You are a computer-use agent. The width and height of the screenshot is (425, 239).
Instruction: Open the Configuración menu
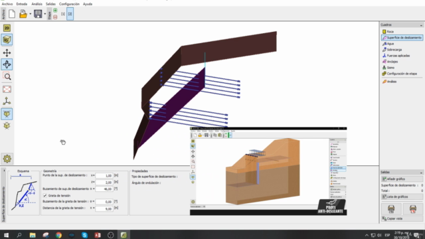pyautogui.click(x=69, y=4)
